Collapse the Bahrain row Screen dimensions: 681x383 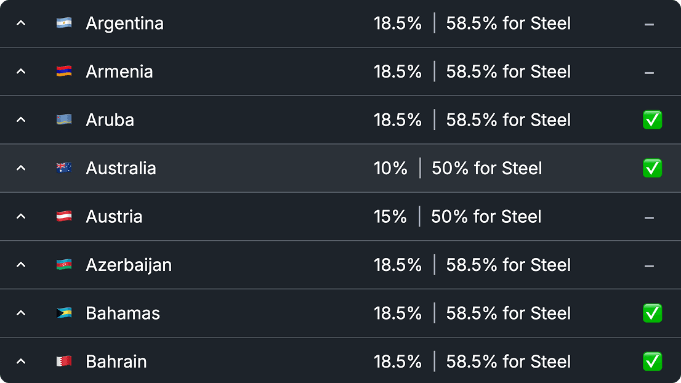tap(20, 361)
